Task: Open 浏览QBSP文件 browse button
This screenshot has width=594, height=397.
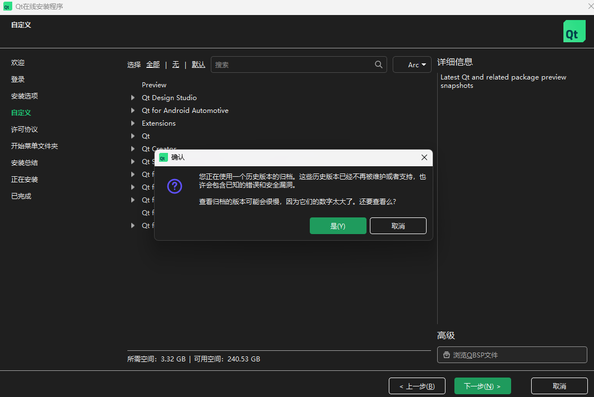Action: click(512, 355)
